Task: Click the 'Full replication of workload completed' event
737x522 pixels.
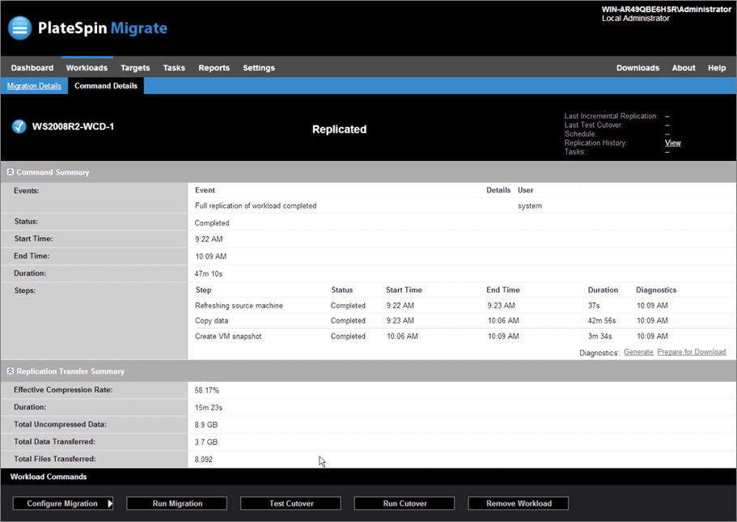Action: 256,206
